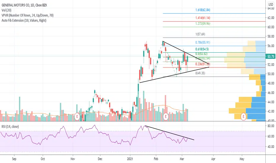Click the May label on time axis
This screenshot has height=163, width=276.
(242, 159)
